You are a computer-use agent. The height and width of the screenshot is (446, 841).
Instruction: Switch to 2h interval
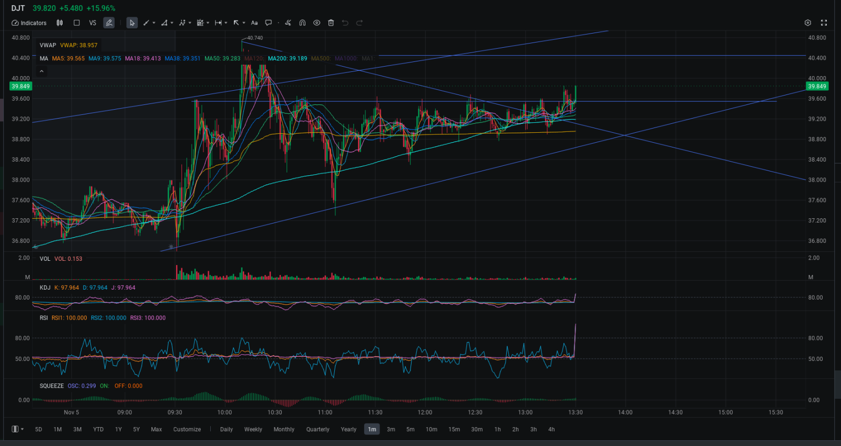[516, 429]
